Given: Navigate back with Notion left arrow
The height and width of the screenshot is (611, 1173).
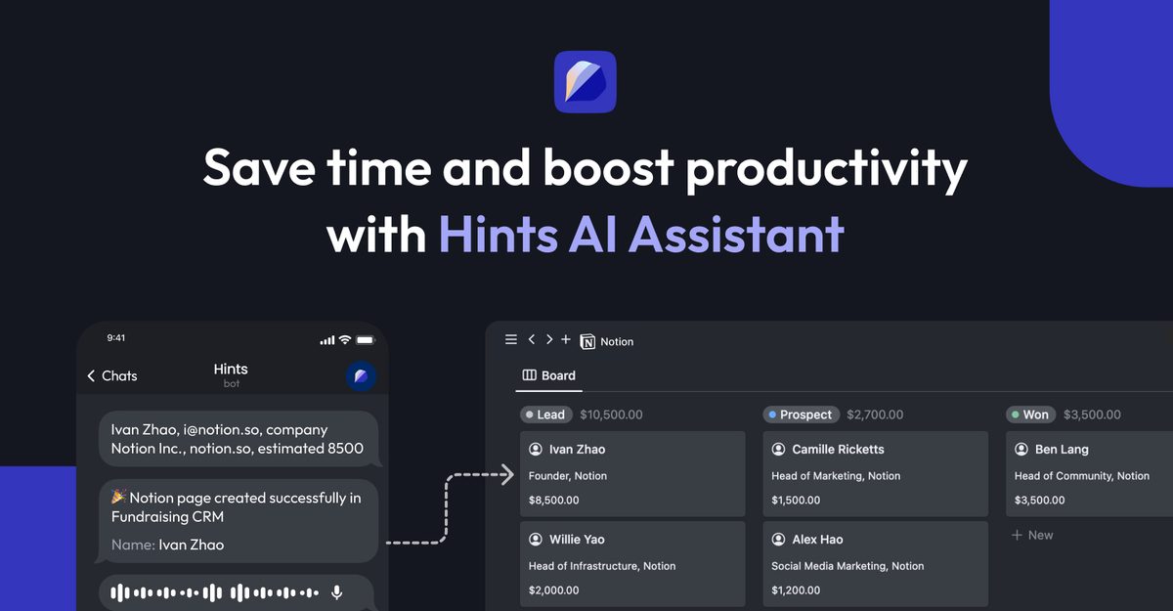Looking at the screenshot, I should (x=532, y=340).
